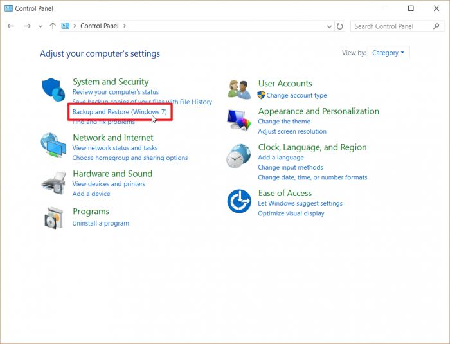Click Add a language link
The width and height of the screenshot is (450, 344).
click(x=281, y=158)
